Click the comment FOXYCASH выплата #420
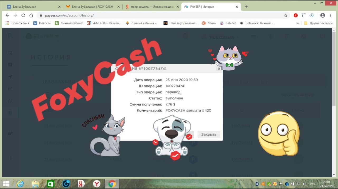Screen dimensions: 338x189 point(188,110)
